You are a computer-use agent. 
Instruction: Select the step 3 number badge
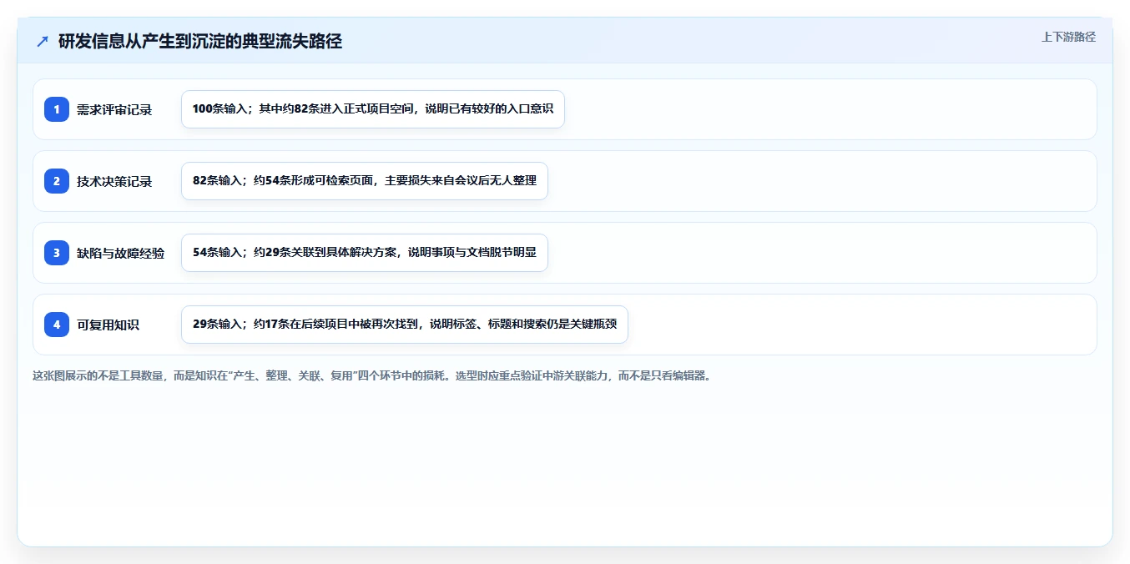pos(57,253)
